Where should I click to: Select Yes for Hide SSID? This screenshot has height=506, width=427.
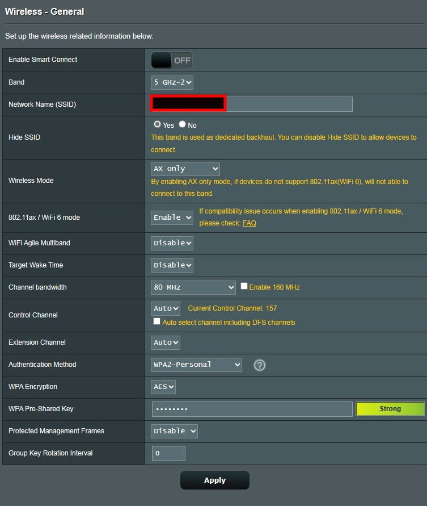click(157, 124)
